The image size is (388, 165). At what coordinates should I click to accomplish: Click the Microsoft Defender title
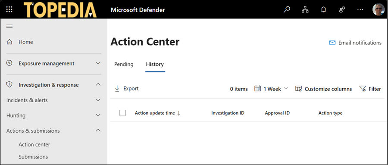point(138,10)
